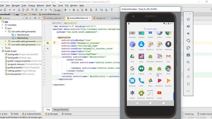
Task: Stop the running app with the stop square
Action: point(86,10)
